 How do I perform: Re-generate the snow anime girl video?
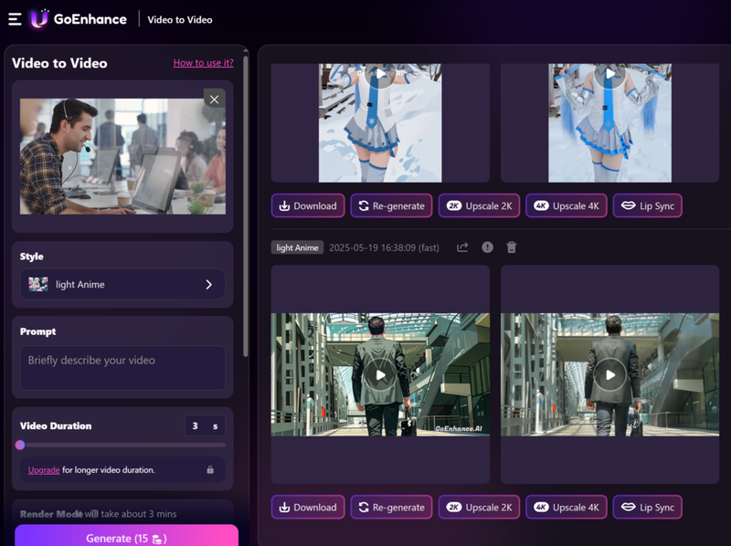click(x=391, y=206)
